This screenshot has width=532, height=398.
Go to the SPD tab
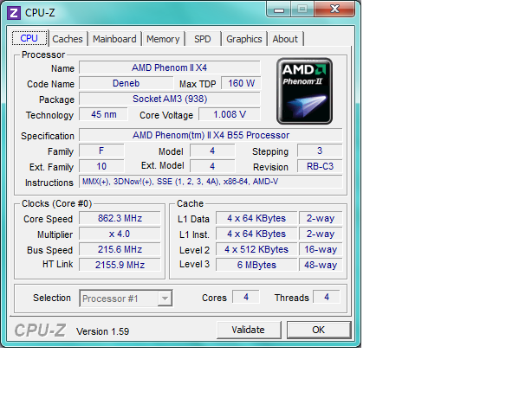[203, 39]
